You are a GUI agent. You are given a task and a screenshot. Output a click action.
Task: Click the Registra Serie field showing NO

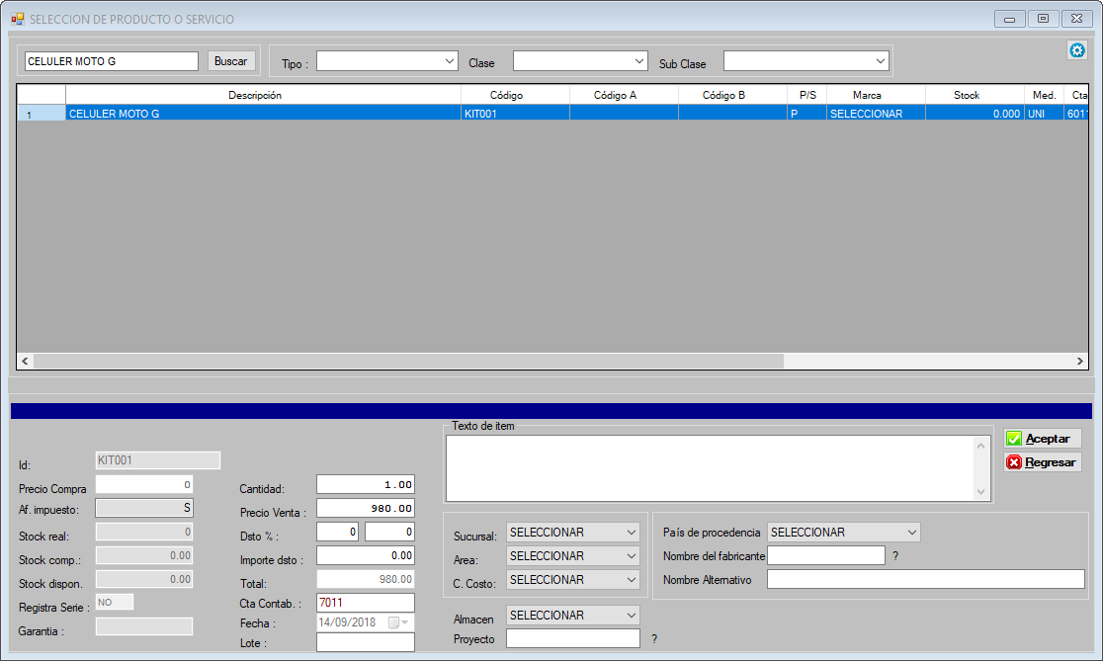coord(114,603)
